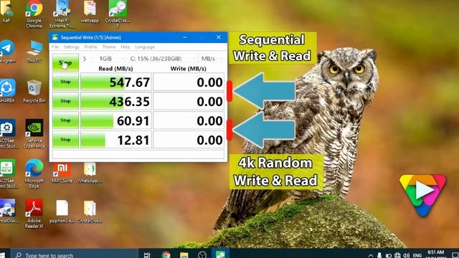Open the psiphon3.e... file on the desktop
The image size is (459, 258).
tap(62, 212)
